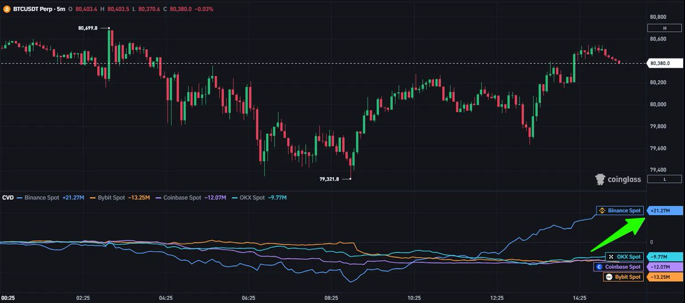Click the H high marker on the price axis
The width and height of the screenshot is (685, 303).
664,28
